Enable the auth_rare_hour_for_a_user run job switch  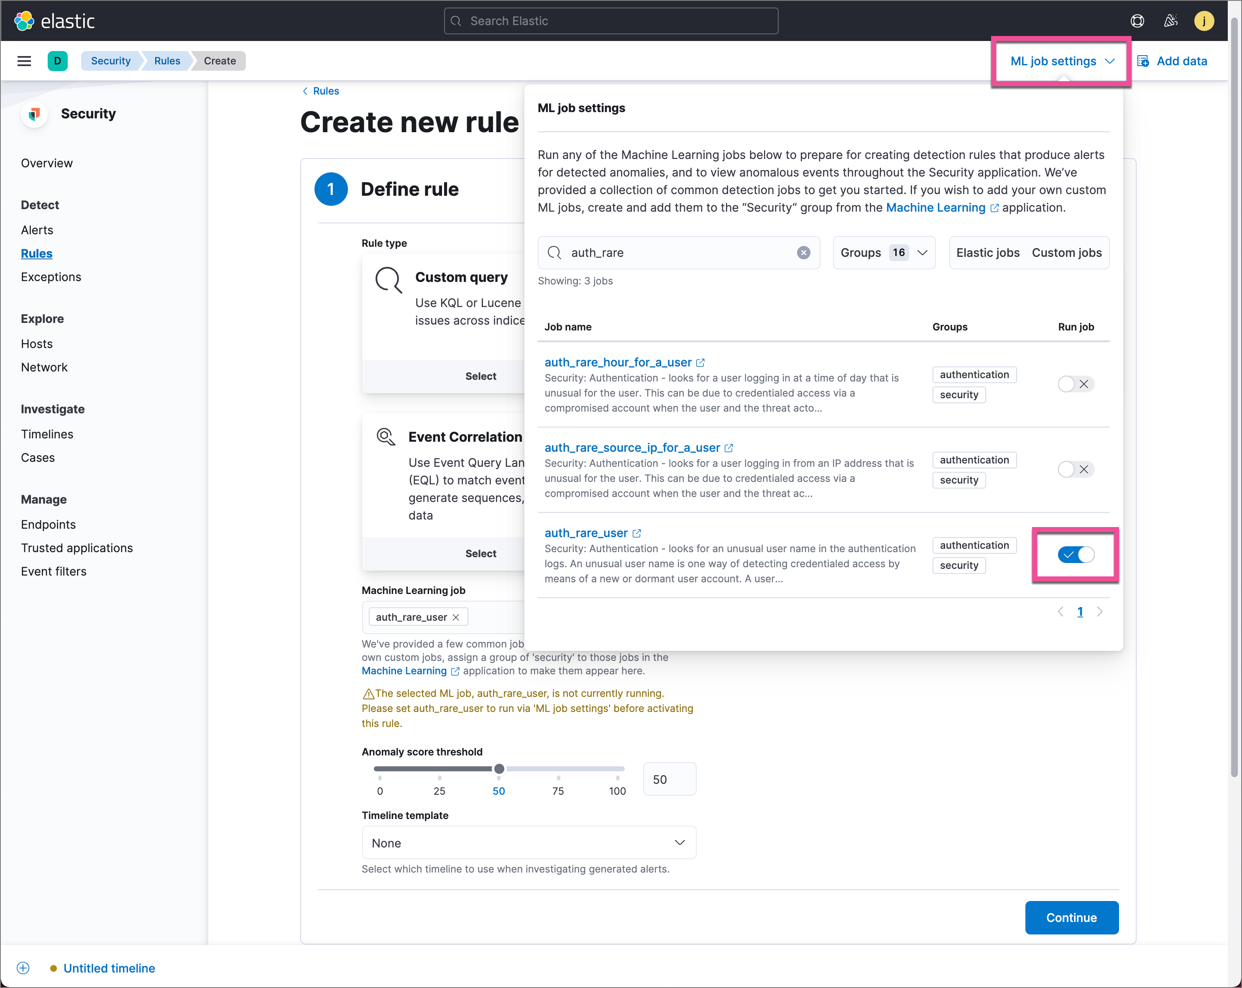click(1075, 384)
